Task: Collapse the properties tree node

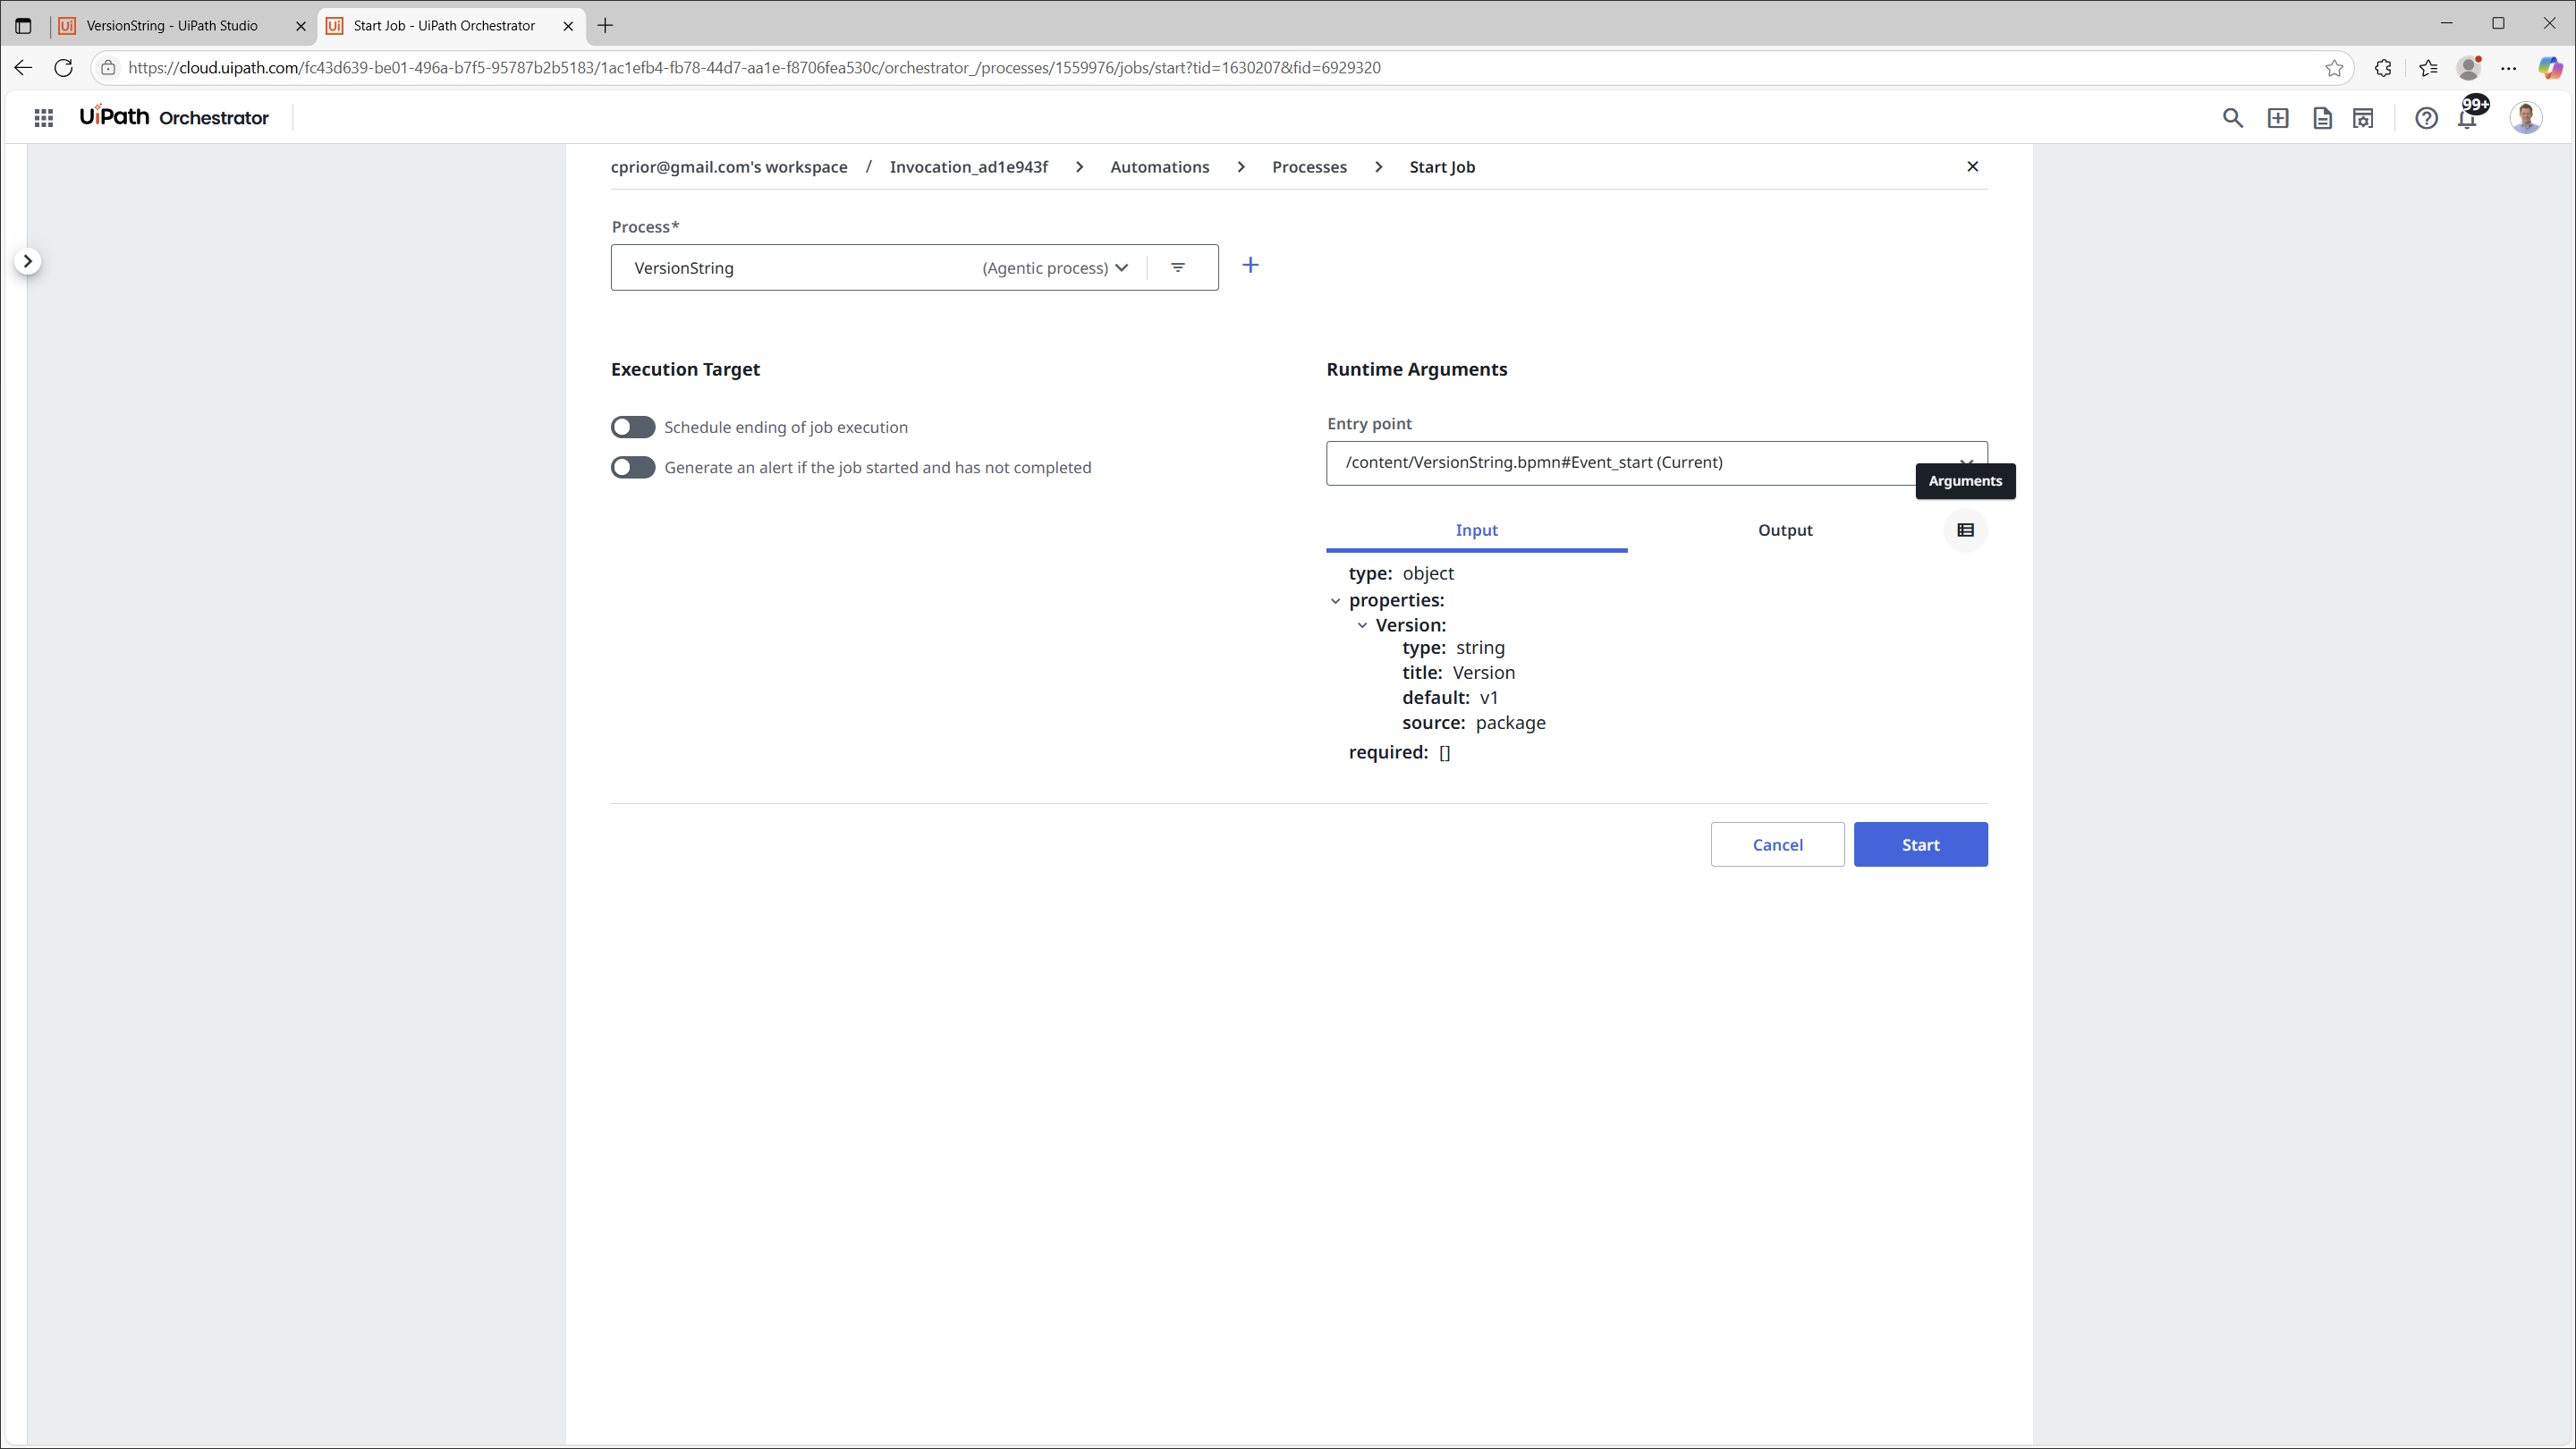Action: pyautogui.click(x=1335, y=601)
